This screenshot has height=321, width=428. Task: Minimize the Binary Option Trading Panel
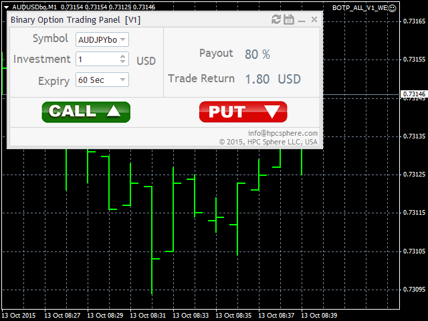coord(302,21)
